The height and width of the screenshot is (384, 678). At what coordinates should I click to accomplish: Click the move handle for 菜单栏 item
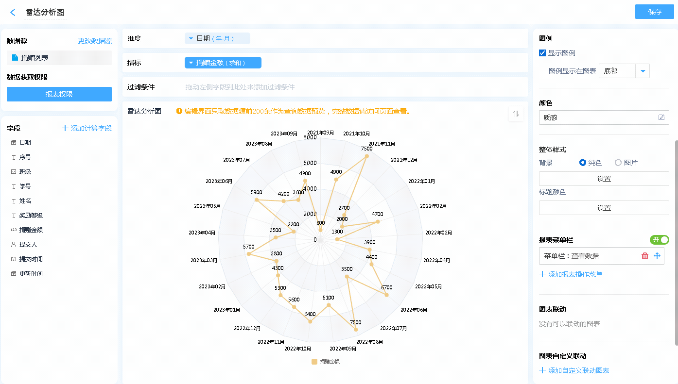(x=657, y=256)
